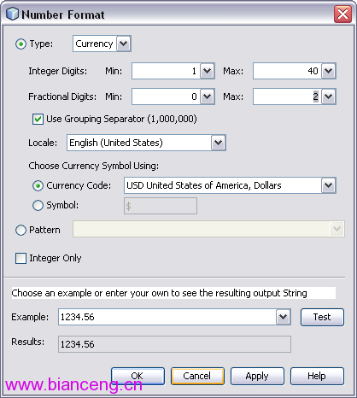Screen dimensions: 357x398
Task: Select the Symbol radio button
Action: (x=38, y=205)
